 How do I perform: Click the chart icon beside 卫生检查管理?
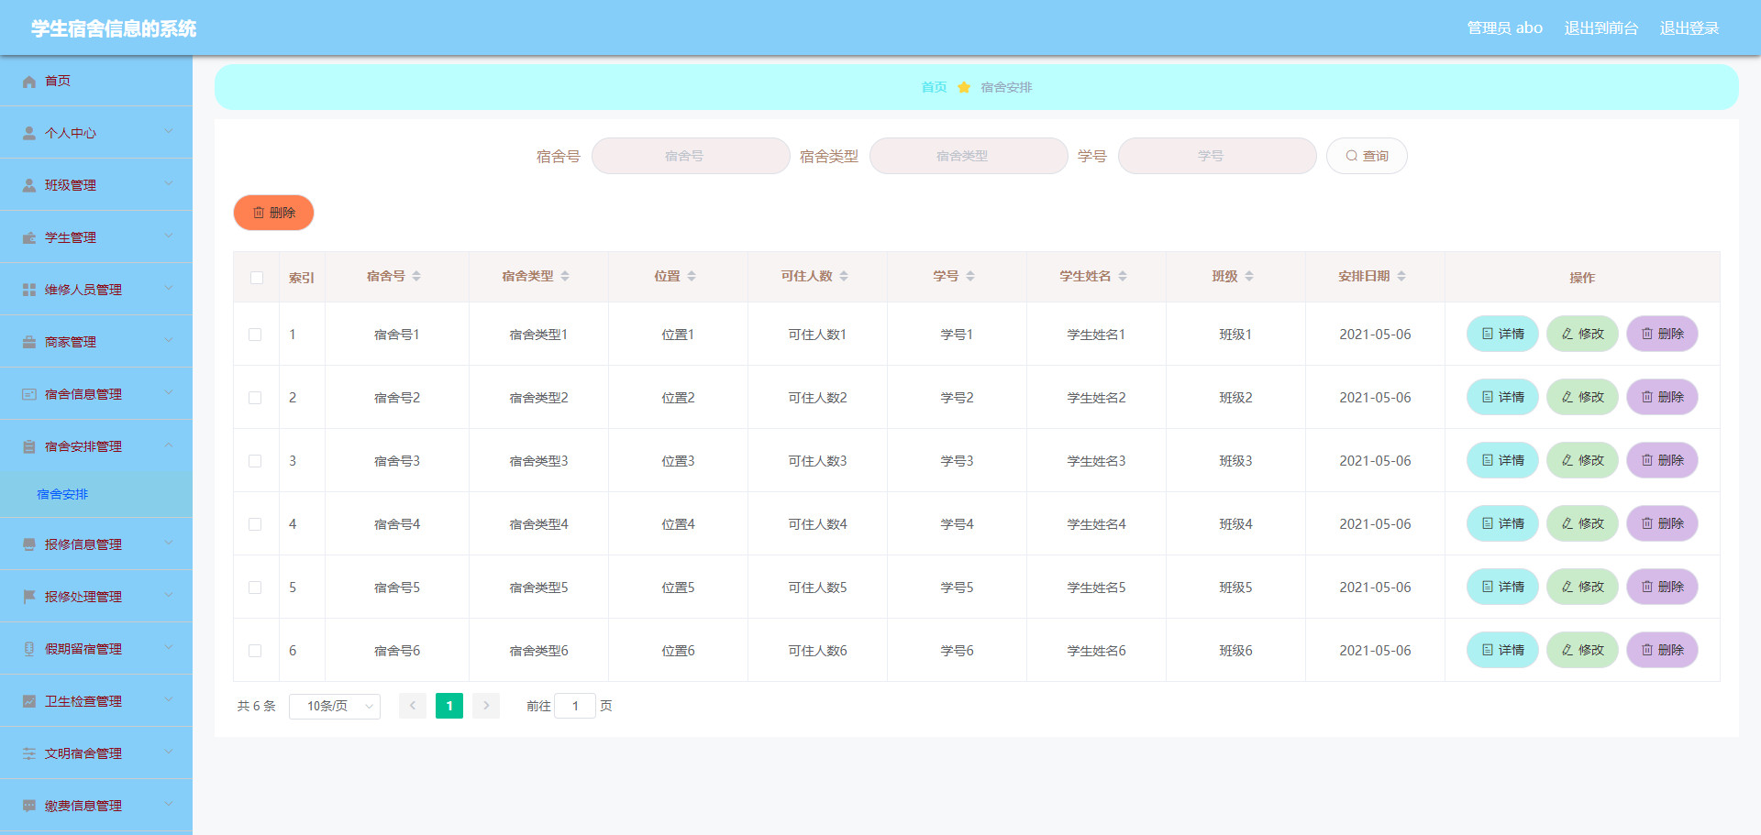29,701
